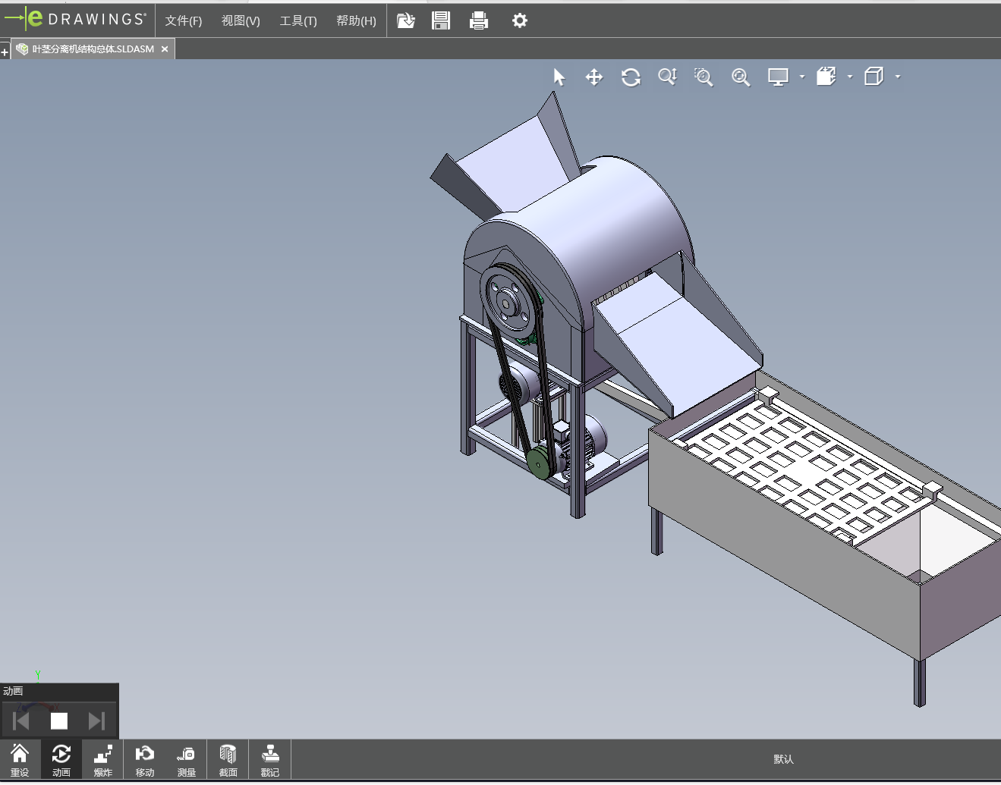Stop the animation playback
The width and height of the screenshot is (1001, 785).
click(x=59, y=721)
